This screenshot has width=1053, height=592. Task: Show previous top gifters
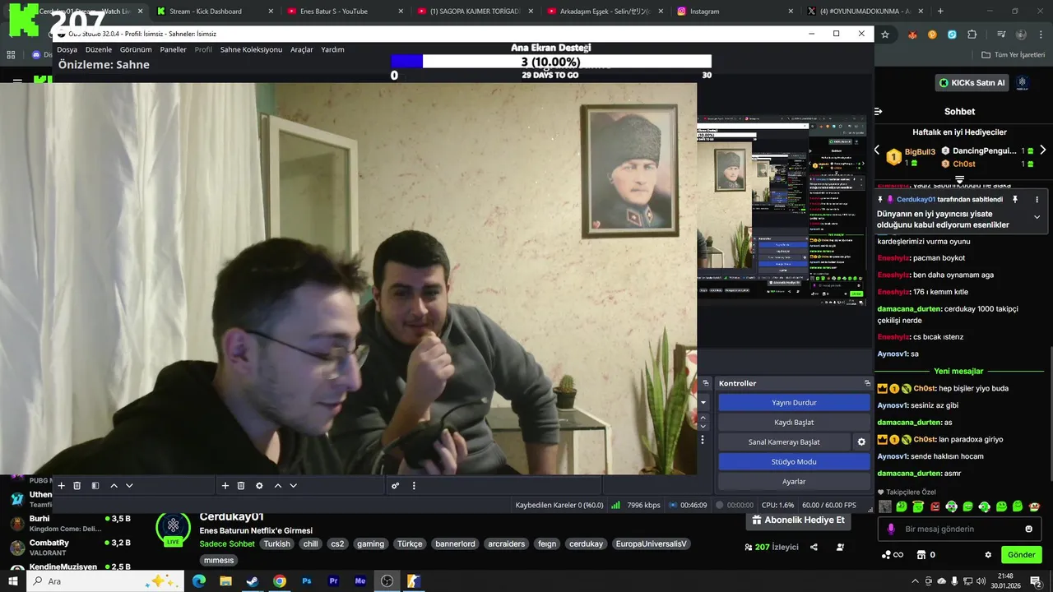(x=877, y=150)
